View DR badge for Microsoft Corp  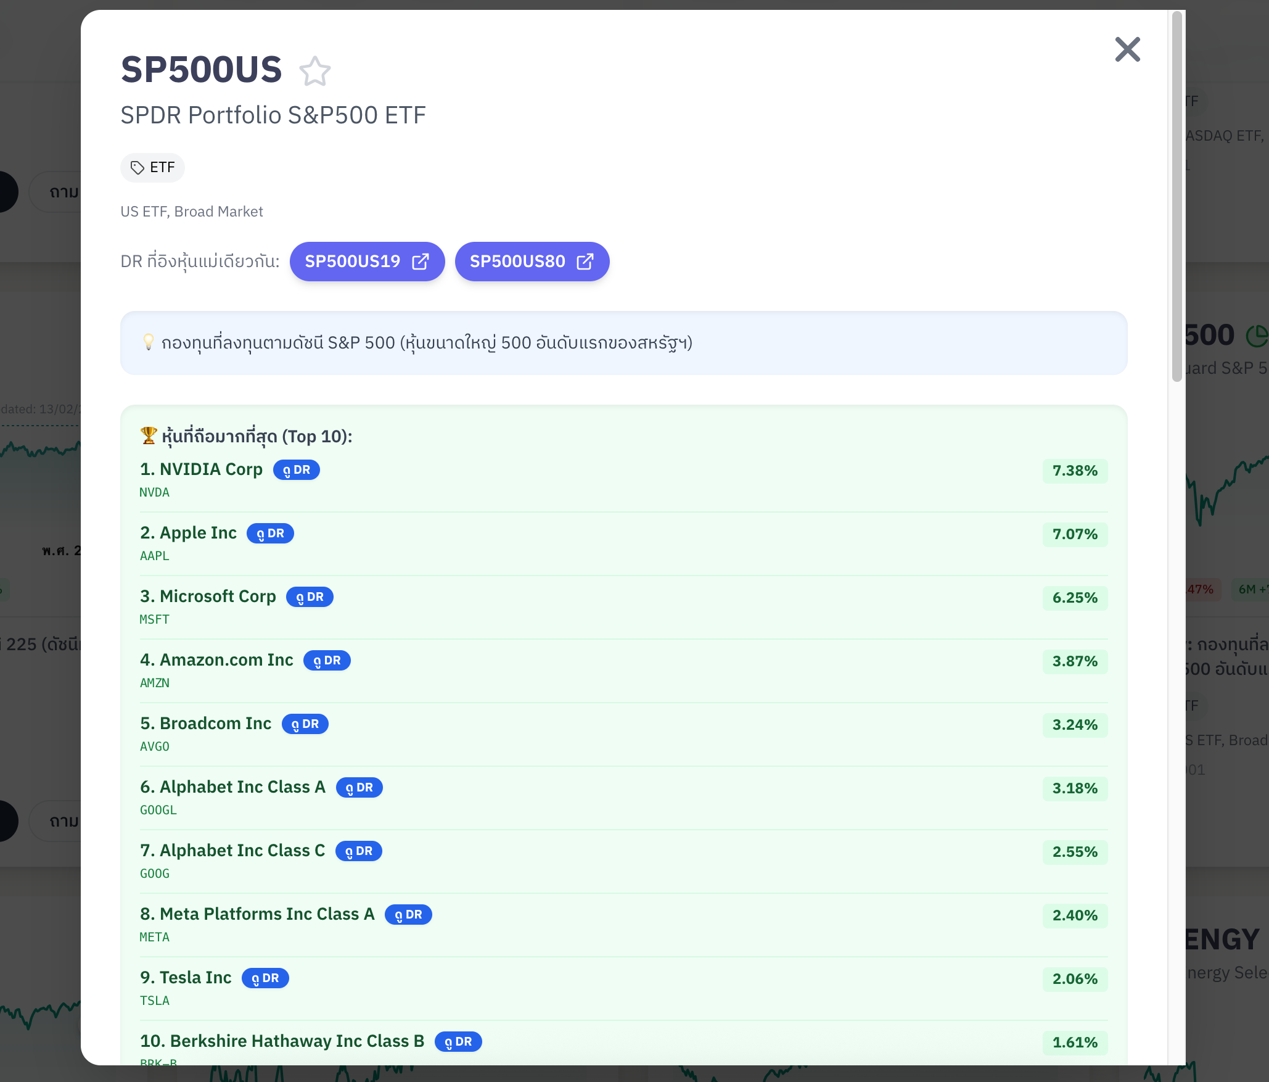[x=310, y=597]
